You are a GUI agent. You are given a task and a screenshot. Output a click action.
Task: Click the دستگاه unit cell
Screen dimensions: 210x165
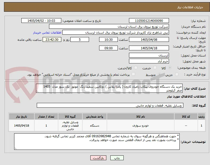pos(95,126)
